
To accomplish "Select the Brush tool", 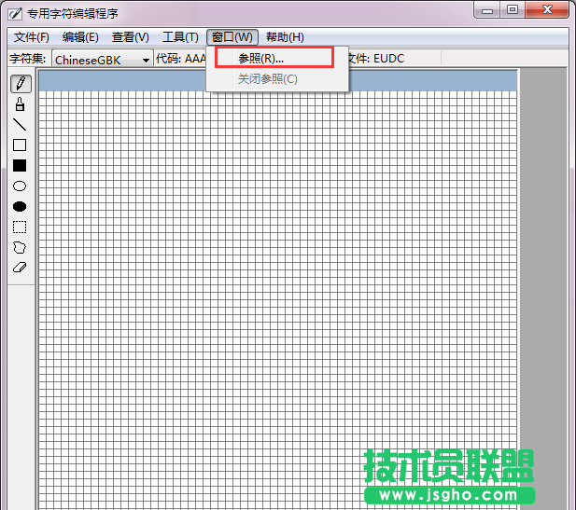I will click(20, 104).
